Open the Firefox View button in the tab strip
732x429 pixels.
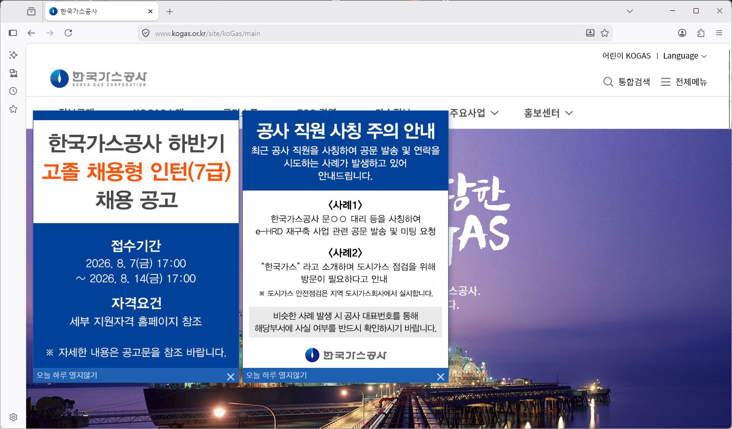(31, 11)
